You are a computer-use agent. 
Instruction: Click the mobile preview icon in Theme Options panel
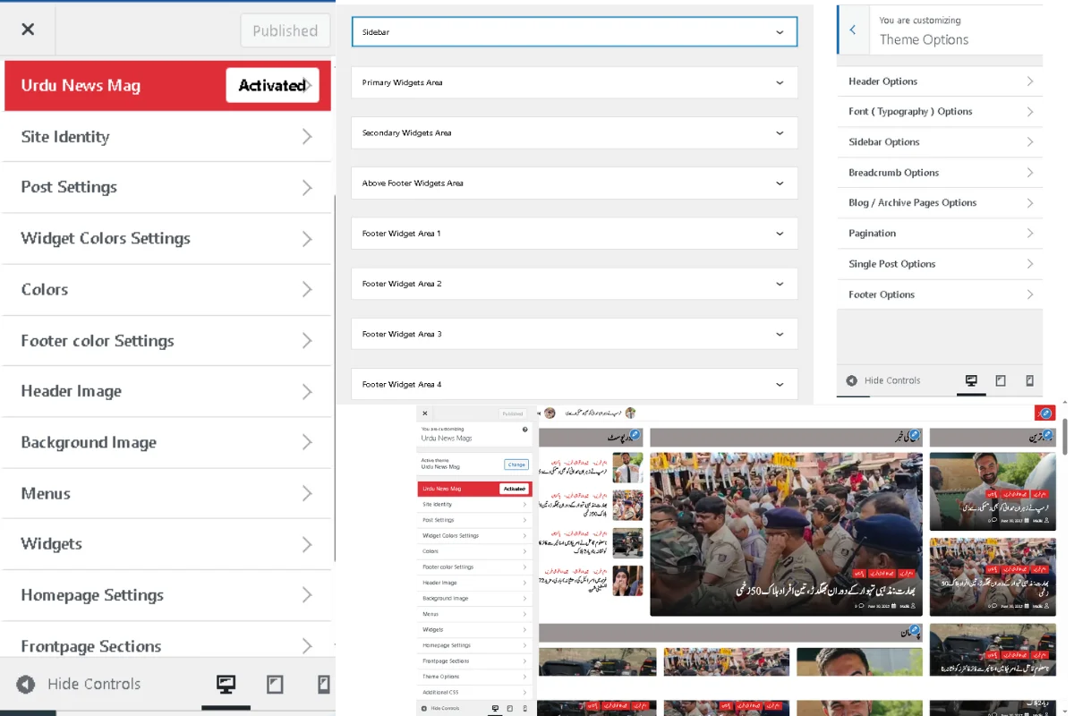click(x=1029, y=380)
